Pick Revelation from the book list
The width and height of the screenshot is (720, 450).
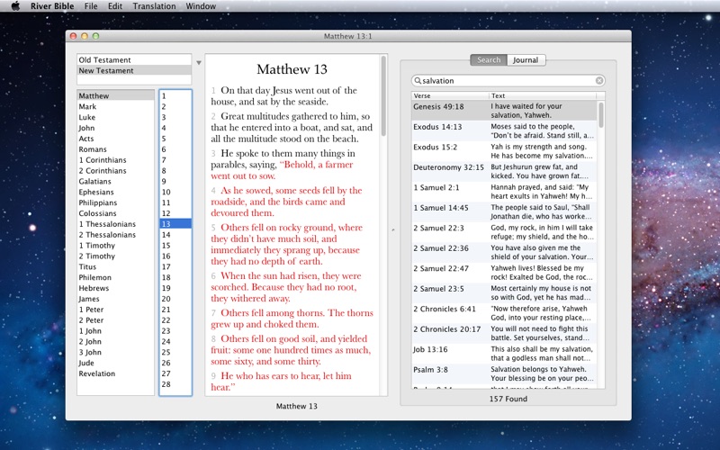point(96,373)
